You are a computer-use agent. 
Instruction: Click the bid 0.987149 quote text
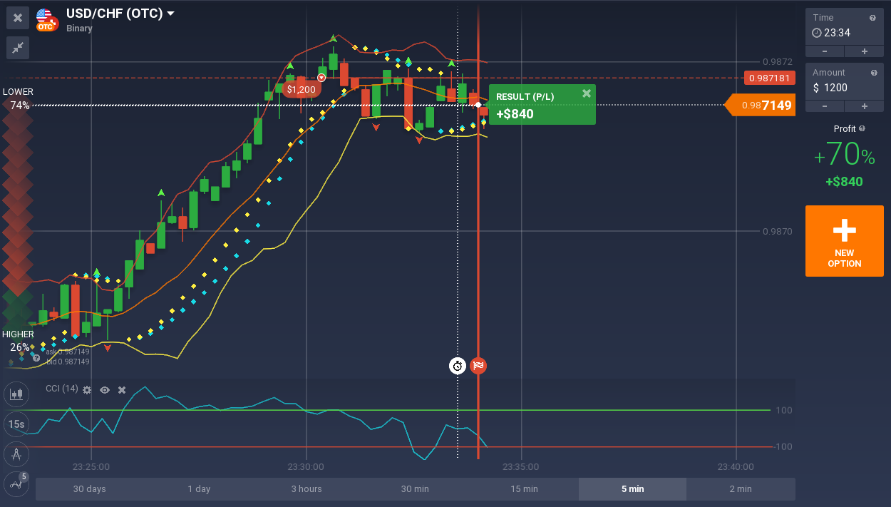click(x=68, y=362)
